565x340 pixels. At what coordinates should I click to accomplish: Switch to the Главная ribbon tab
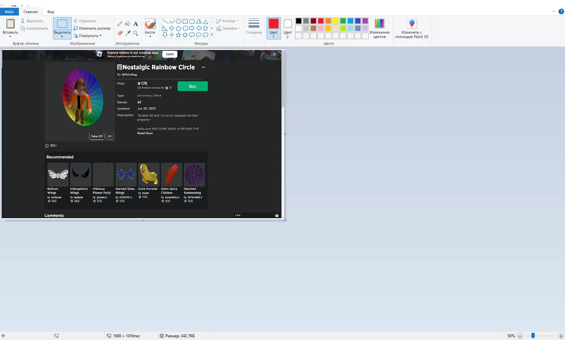(31, 11)
